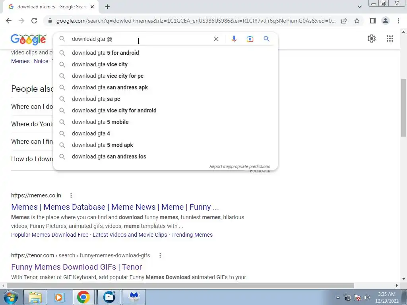Click Report inappropriate predictions

tap(240, 166)
